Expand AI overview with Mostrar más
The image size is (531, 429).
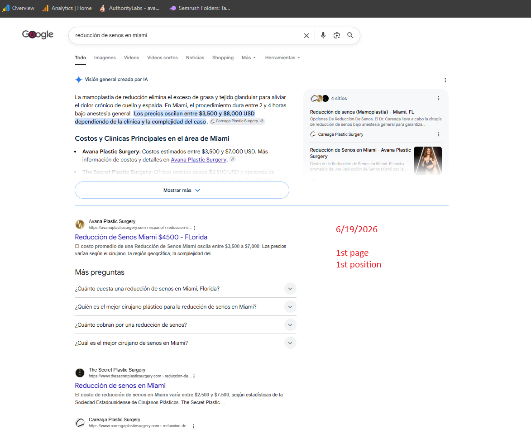(x=182, y=191)
